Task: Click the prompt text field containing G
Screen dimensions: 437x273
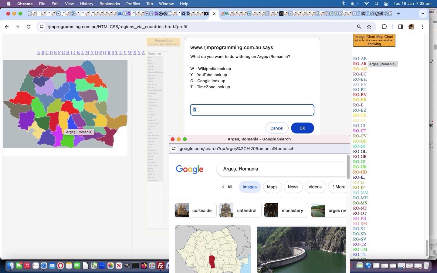Action: (x=252, y=110)
